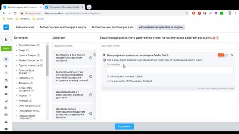The image size is (239, 134).
Task: Open the Interesting bookmarks folder
Action: coord(22,19)
